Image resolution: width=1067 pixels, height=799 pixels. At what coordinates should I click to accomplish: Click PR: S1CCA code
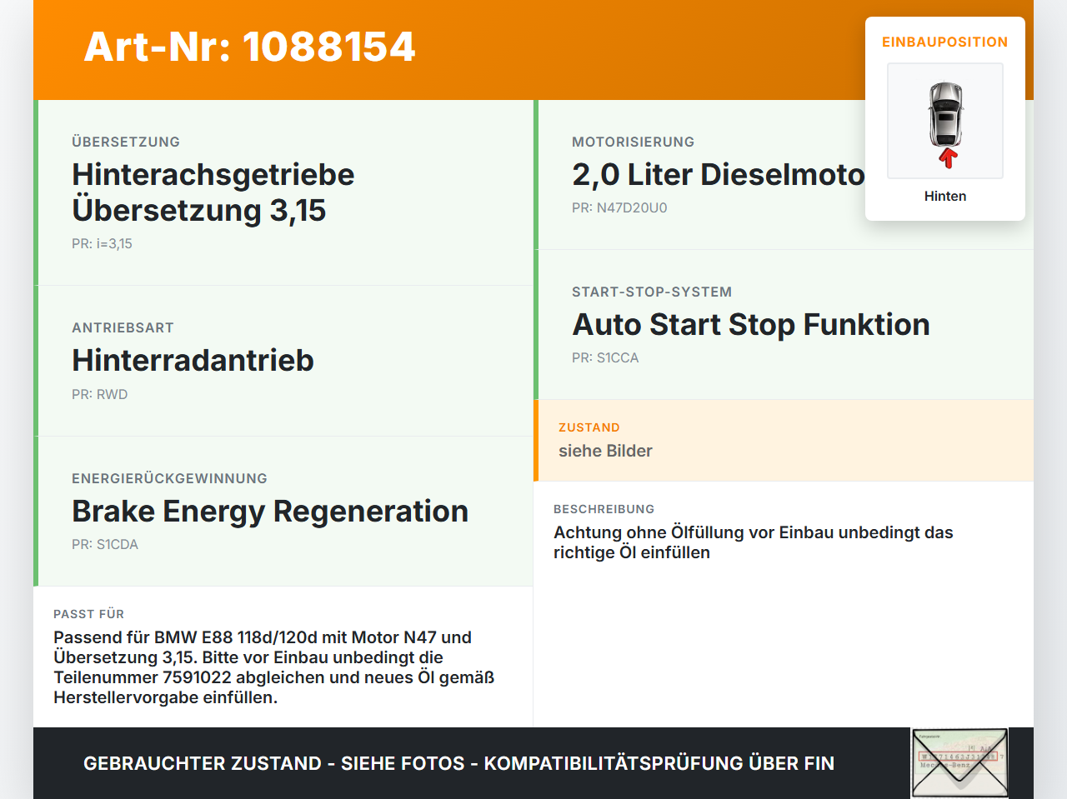(605, 357)
